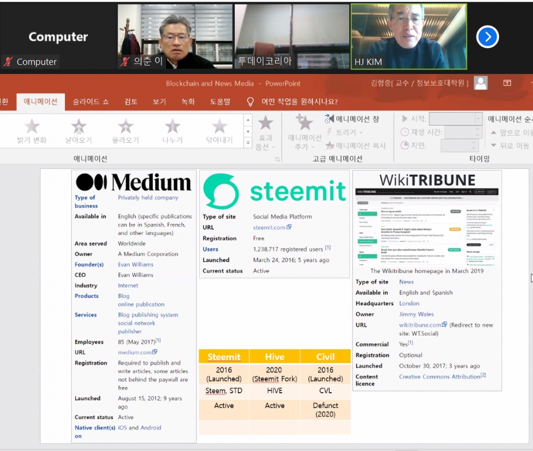Select the 밝기 변화 fade animation effect
Image resolution: width=533 pixels, height=451 pixels.
[x=32, y=131]
